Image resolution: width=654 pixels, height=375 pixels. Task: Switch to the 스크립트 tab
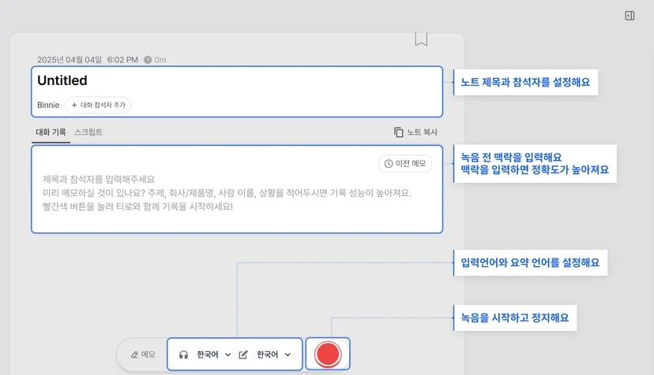pyautogui.click(x=88, y=132)
